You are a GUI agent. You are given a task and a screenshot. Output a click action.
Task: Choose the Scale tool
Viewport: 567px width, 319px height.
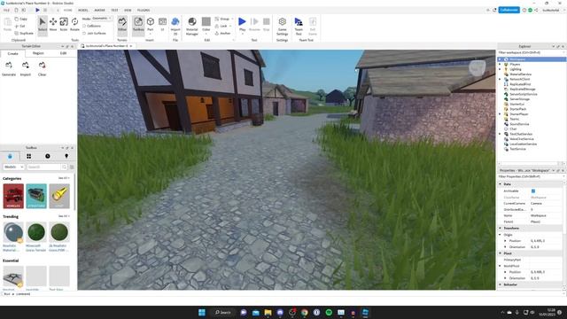coord(64,25)
